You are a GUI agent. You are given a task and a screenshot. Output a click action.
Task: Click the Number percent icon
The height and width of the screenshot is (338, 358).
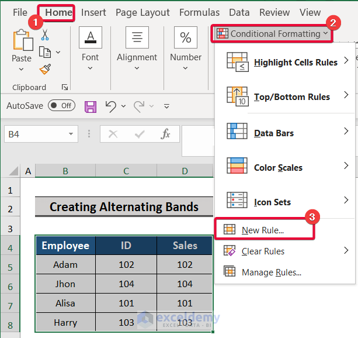[x=186, y=37]
